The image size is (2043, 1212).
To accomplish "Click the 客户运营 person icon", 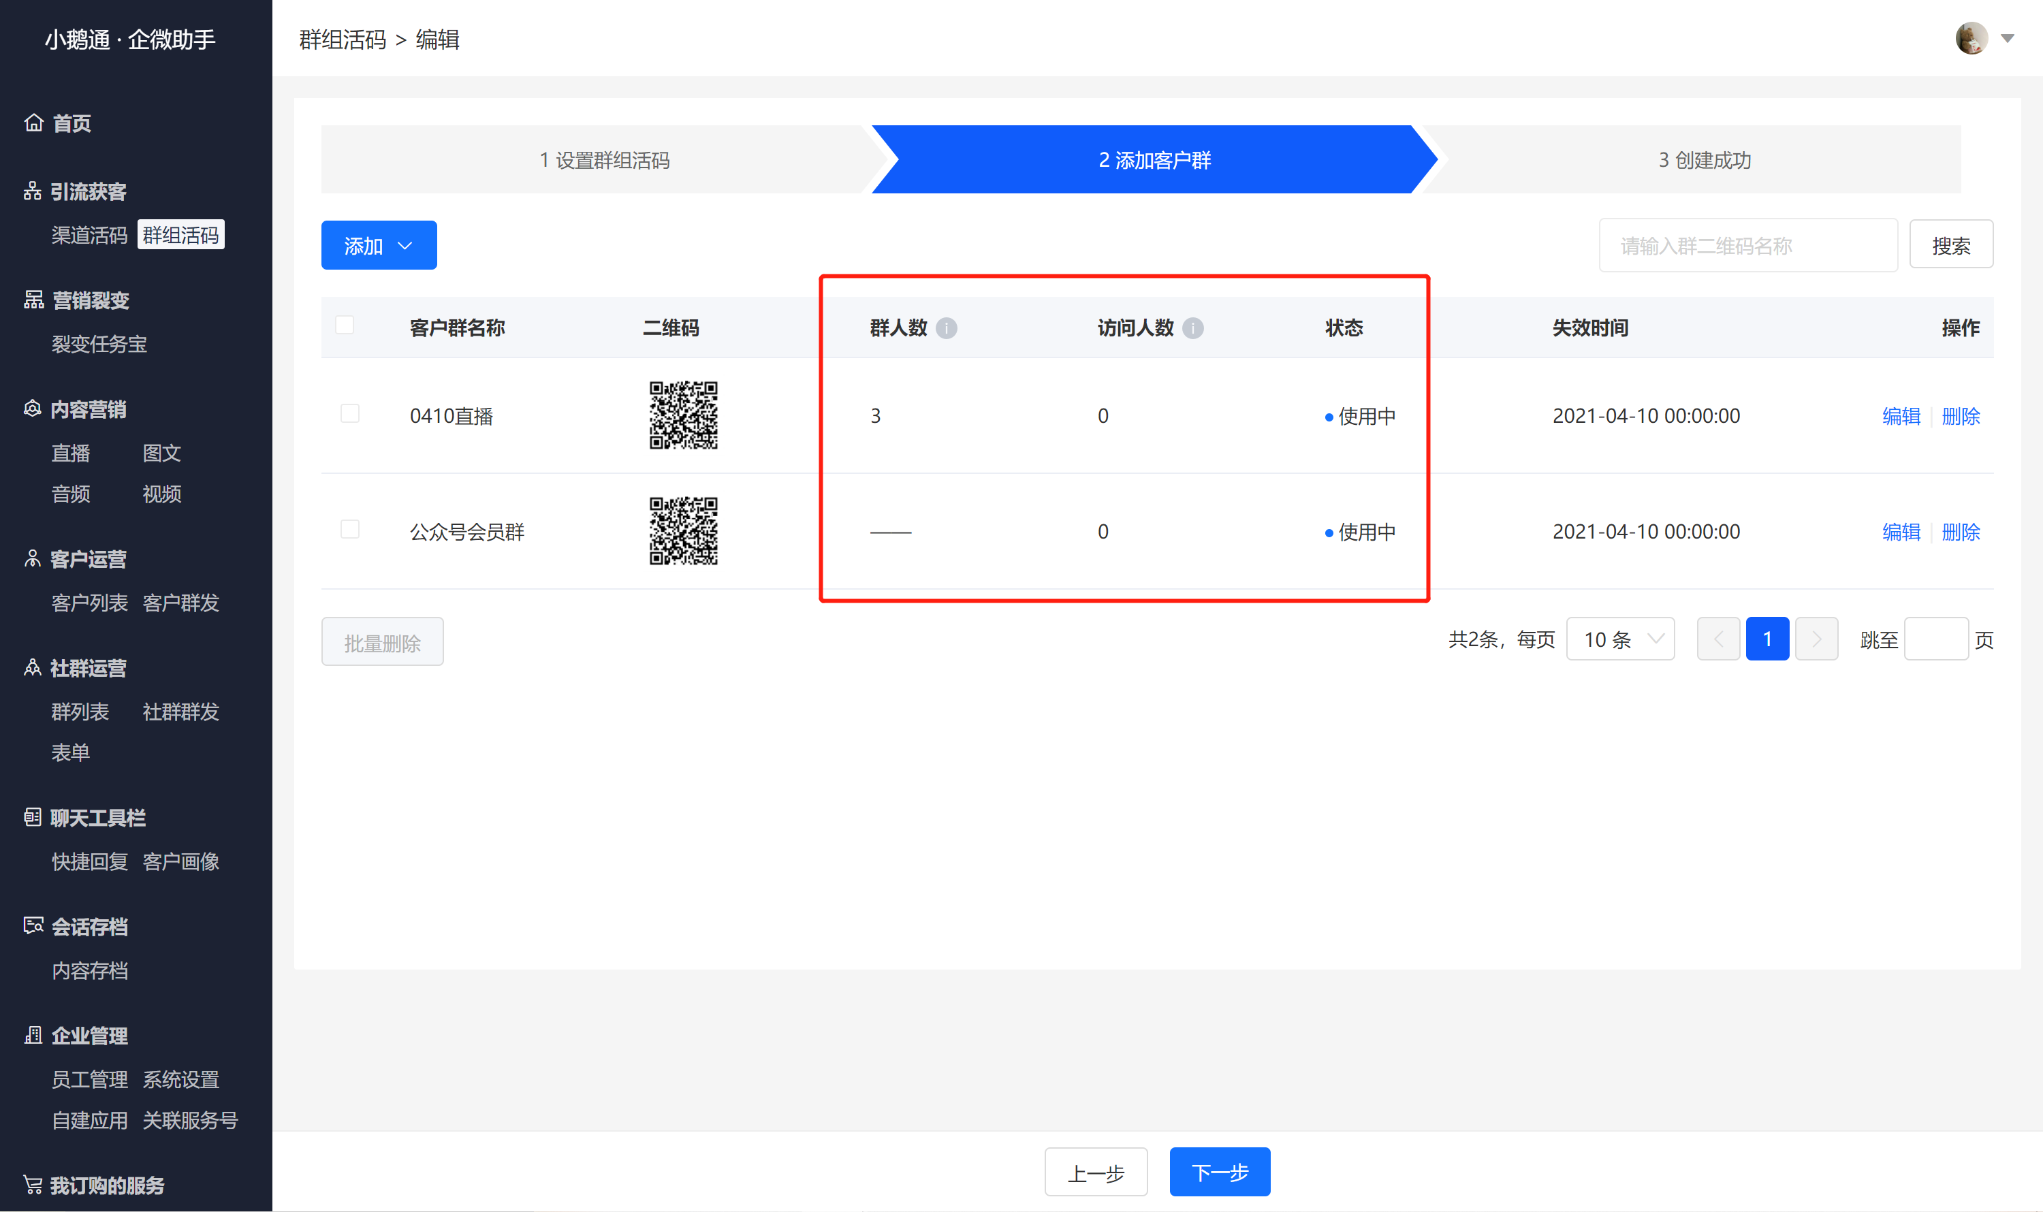I will click(33, 558).
